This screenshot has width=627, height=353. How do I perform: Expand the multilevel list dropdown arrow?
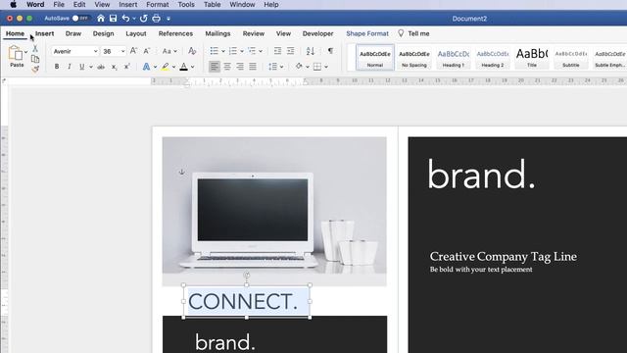pyautogui.click(x=261, y=51)
